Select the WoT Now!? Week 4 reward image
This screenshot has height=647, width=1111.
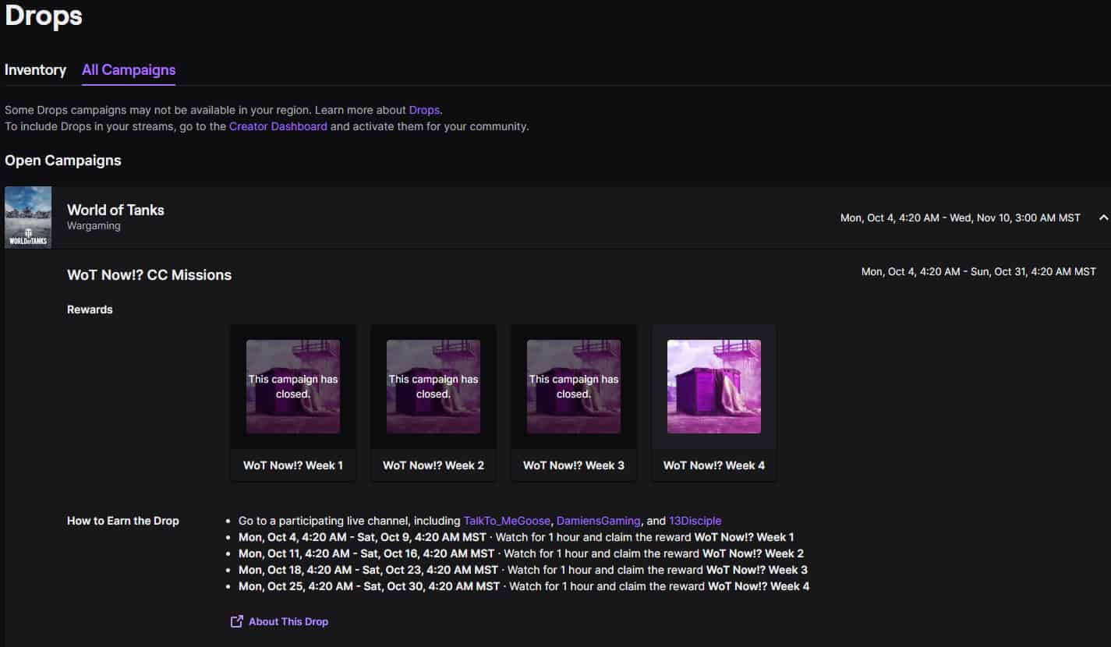coord(714,387)
